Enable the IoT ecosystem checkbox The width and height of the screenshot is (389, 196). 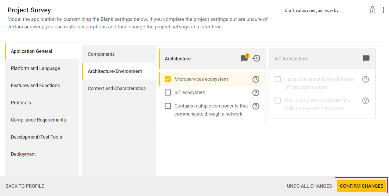(168, 93)
